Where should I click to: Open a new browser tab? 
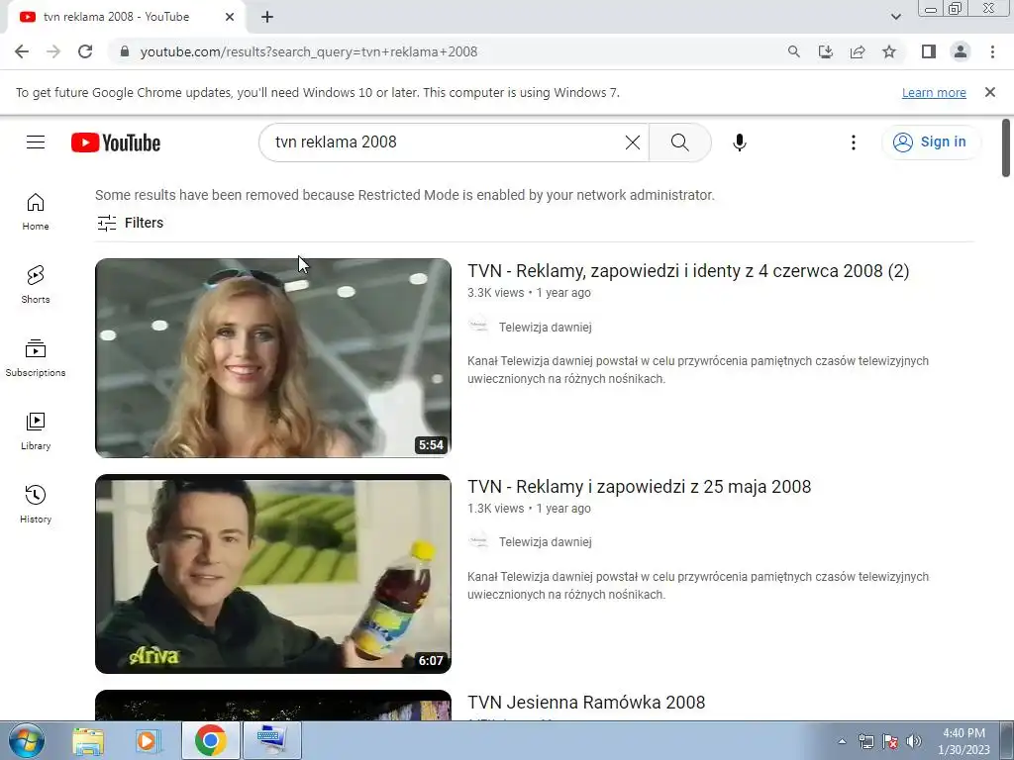[x=267, y=17]
